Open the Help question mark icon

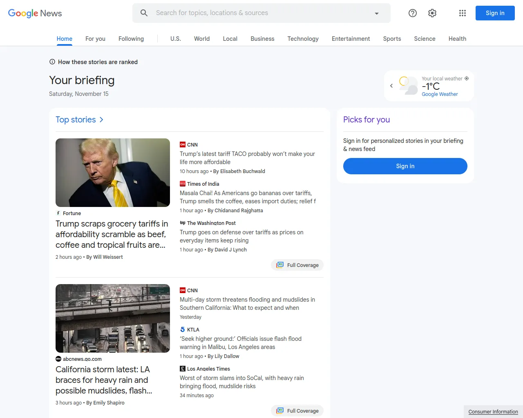coord(413,13)
